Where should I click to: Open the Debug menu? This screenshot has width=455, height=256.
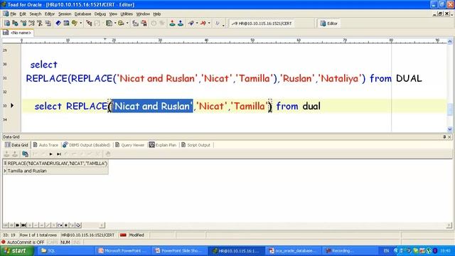tap(100, 14)
